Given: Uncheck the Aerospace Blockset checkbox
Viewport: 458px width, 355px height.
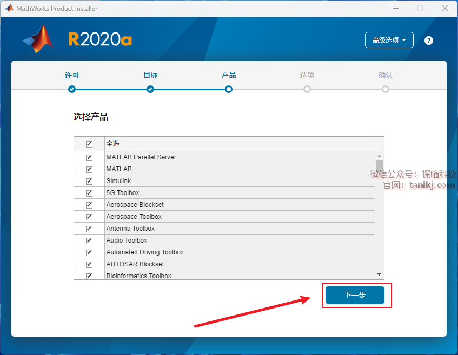Looking at the screenshot, I should click(89, 205).
